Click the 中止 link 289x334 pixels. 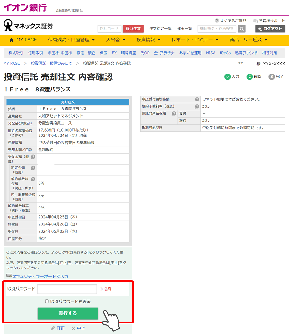click(81, 328)
